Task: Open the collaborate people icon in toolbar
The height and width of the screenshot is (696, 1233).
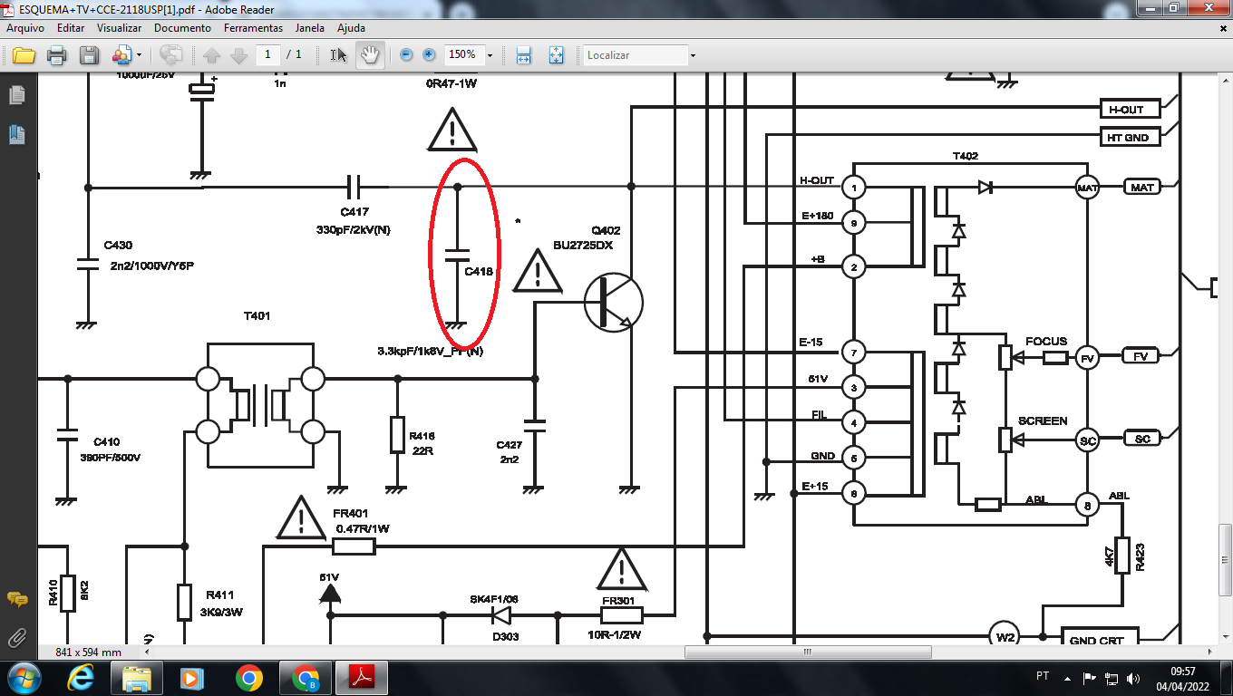Action: (121, 55)
